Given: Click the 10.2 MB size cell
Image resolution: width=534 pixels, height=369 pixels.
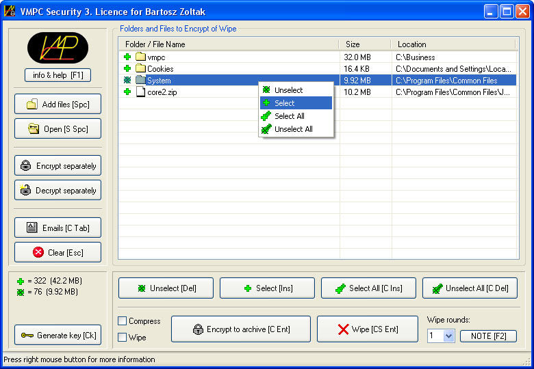Looking at the screenshot, I should (x=357, y=92).
